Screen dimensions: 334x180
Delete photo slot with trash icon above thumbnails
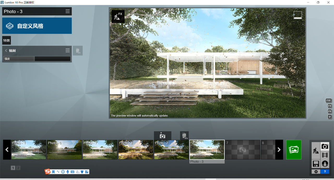pos(184,136)
